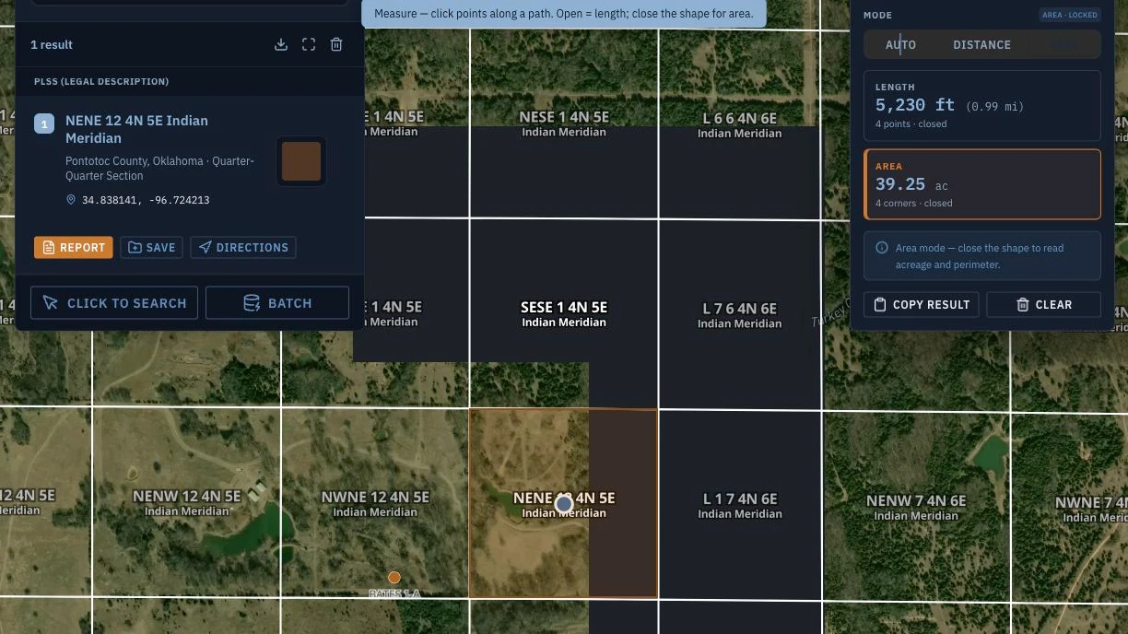
Task: Click the number 1 result badge
Action: (44, 123)
